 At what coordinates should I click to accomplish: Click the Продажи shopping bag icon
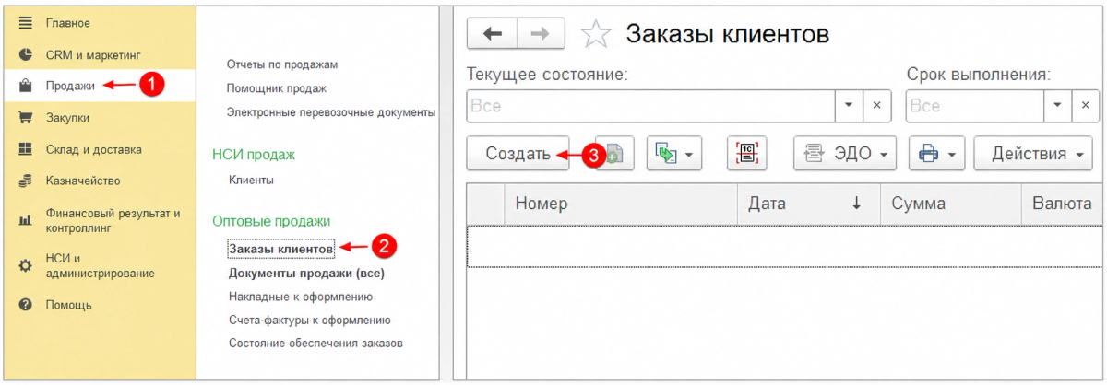tap(26, 86)
